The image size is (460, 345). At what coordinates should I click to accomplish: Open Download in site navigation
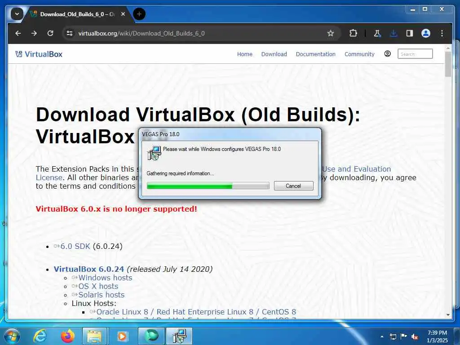274,54
